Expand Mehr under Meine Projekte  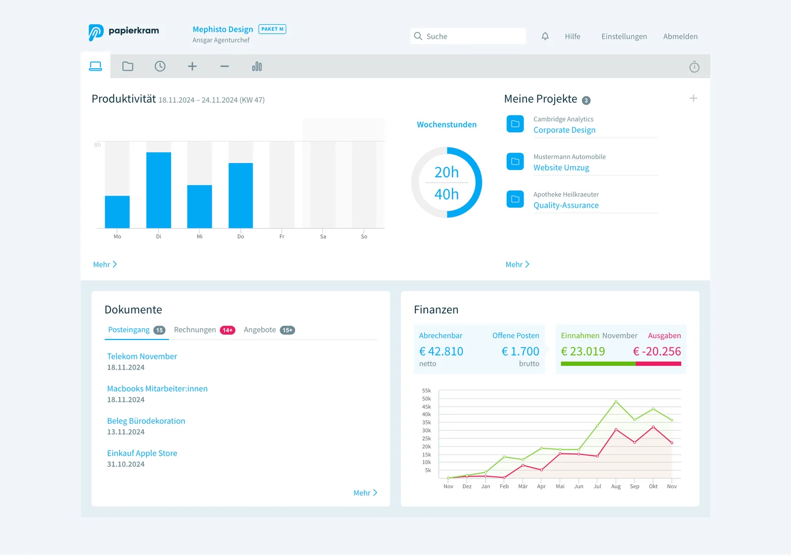[517, 264]
